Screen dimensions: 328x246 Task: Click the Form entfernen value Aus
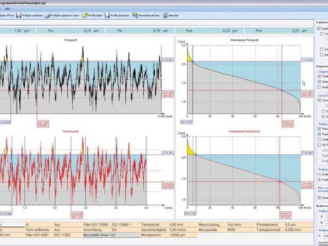(x=57, y=230)
